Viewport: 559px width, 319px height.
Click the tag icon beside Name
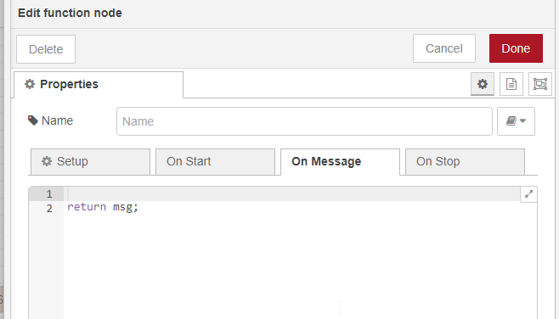[33, 120]
